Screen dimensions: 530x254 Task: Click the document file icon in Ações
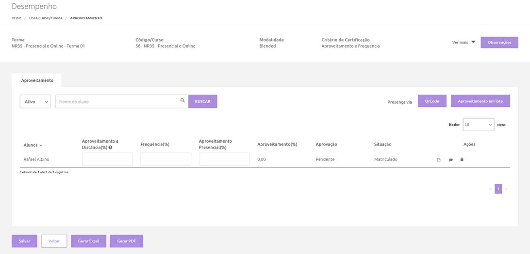439,160
